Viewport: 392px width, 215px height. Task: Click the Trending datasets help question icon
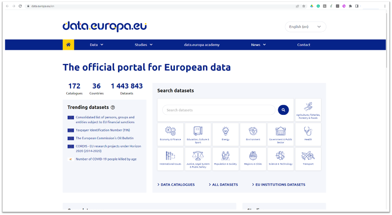point(113,107)
